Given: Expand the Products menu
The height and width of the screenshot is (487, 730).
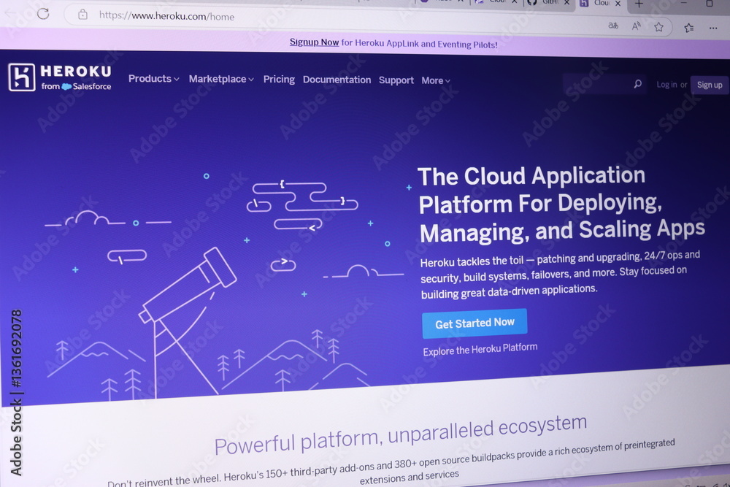Looking at the screenshot, I should [153, 79].
